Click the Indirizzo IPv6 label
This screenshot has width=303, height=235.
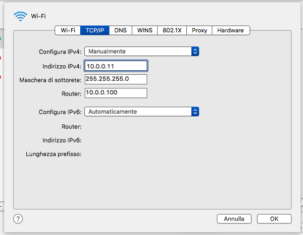62,140
